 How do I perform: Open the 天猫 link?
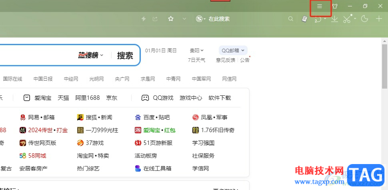coord(63,98)
